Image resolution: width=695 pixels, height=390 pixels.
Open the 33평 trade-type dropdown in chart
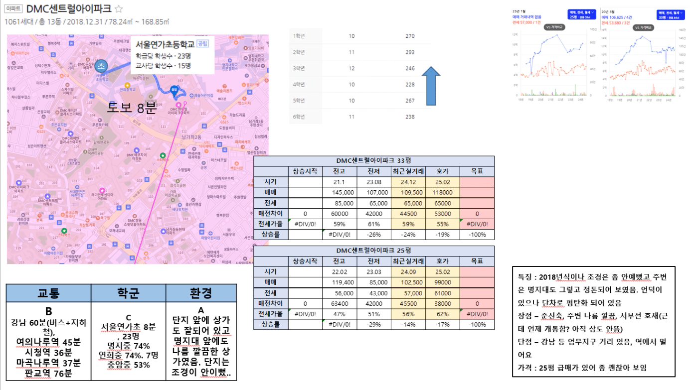671,15
